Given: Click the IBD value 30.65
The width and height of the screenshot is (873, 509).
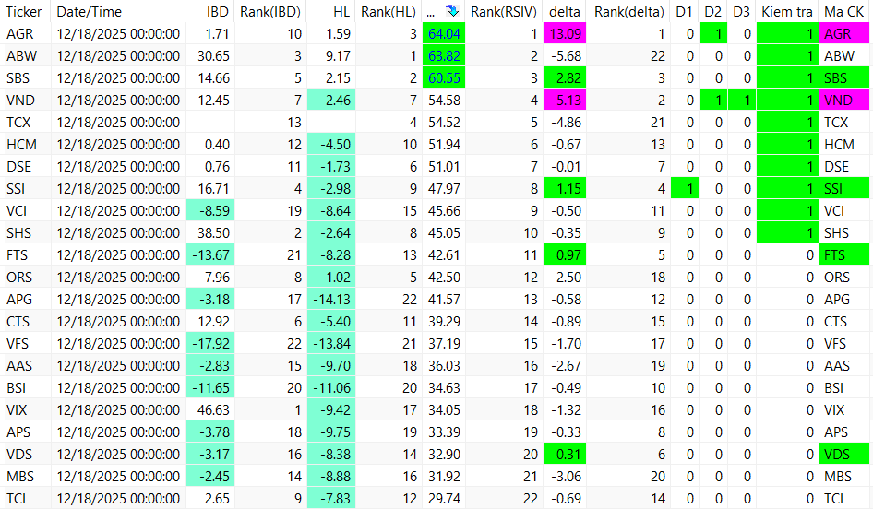Looking at the screenshot, I should tap(214, 56).
